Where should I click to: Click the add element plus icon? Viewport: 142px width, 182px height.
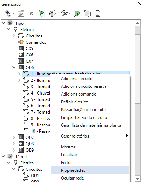[x=8, y=13]
